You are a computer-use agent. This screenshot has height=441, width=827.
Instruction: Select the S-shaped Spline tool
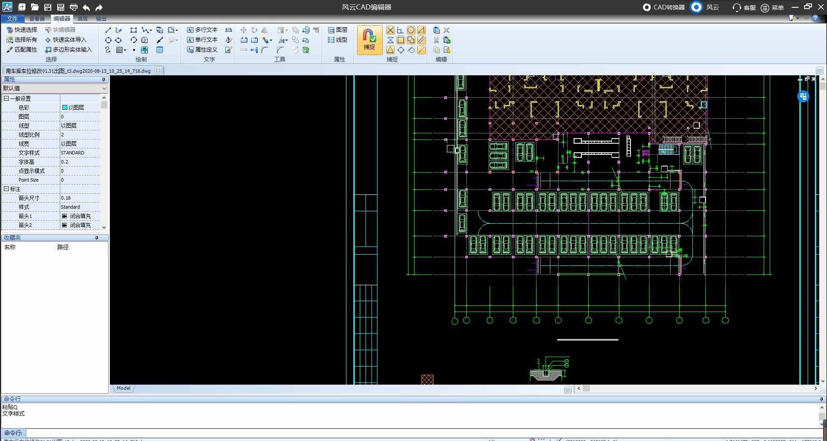(x=108, y=50)
